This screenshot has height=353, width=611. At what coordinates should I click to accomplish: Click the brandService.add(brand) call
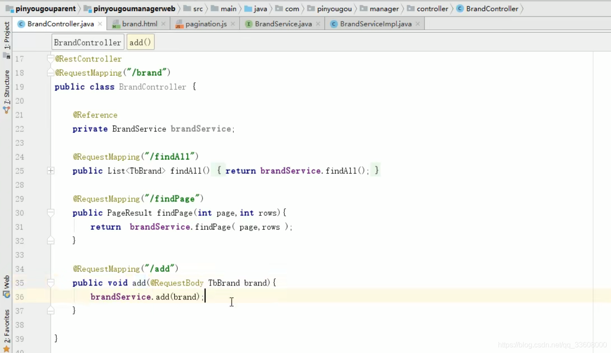click(147, 297)
